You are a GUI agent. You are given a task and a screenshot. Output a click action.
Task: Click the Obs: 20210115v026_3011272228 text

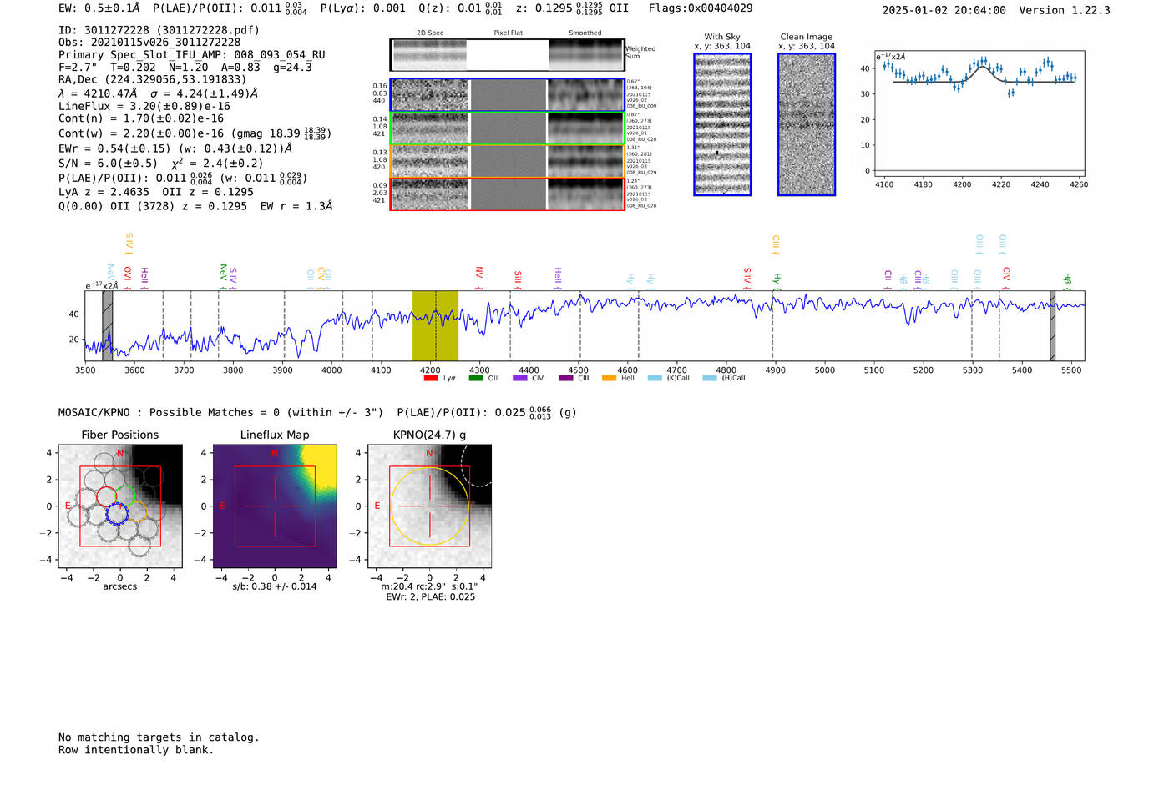click(149, 43)
